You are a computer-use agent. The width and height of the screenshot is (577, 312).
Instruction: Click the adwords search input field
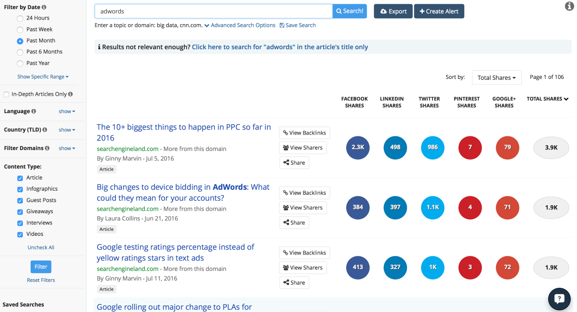click(213, 11)
